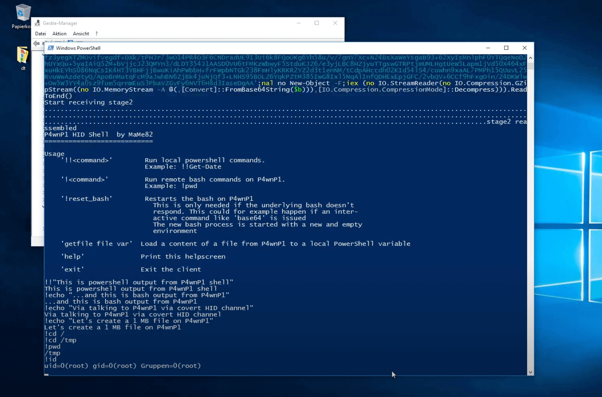The height and width of the screenshot is (397, 602).
Task: Click the Geräte-Manager title text
Action: (60, 23)
